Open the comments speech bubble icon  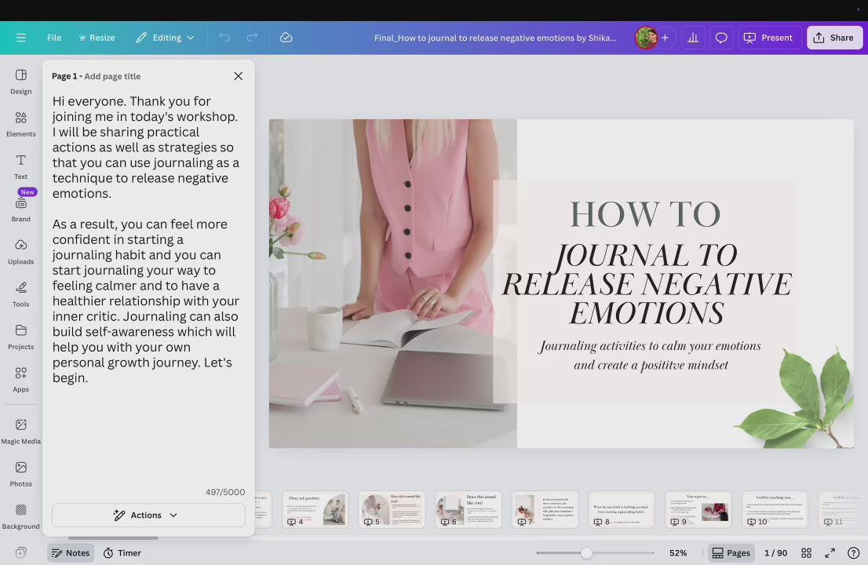tap(721, 38)
